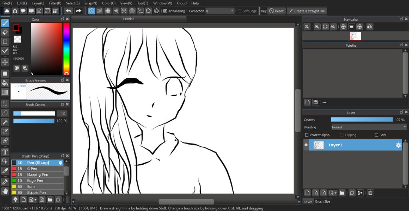Choose the G Pen brush
This screenshot has height=211, width=409.
point(37,169)
